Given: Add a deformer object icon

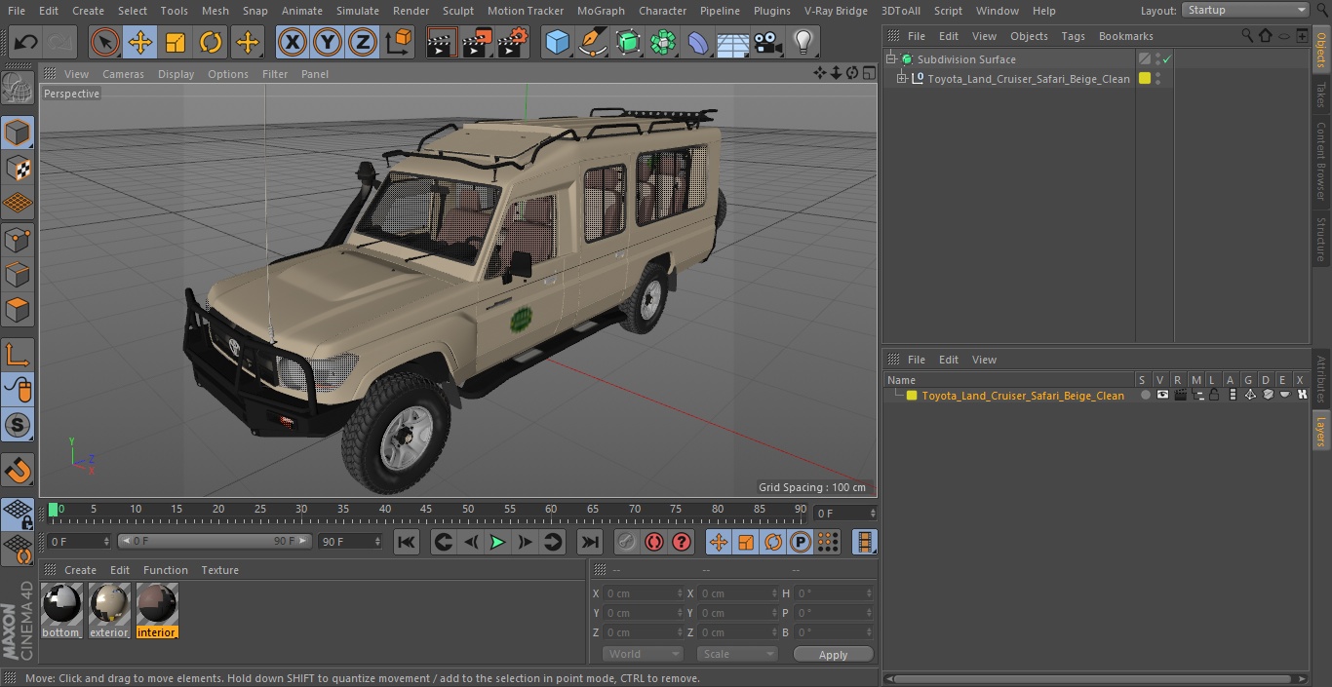Looking at the screenshot, I should click(698, 42).
